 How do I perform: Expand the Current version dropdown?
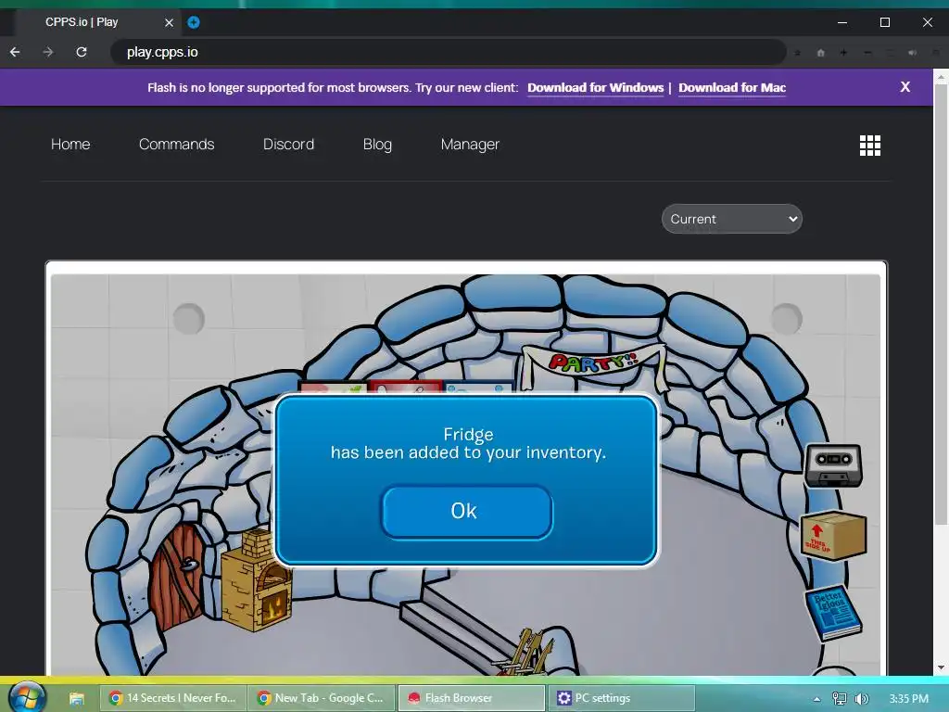[x=732, y=219]
